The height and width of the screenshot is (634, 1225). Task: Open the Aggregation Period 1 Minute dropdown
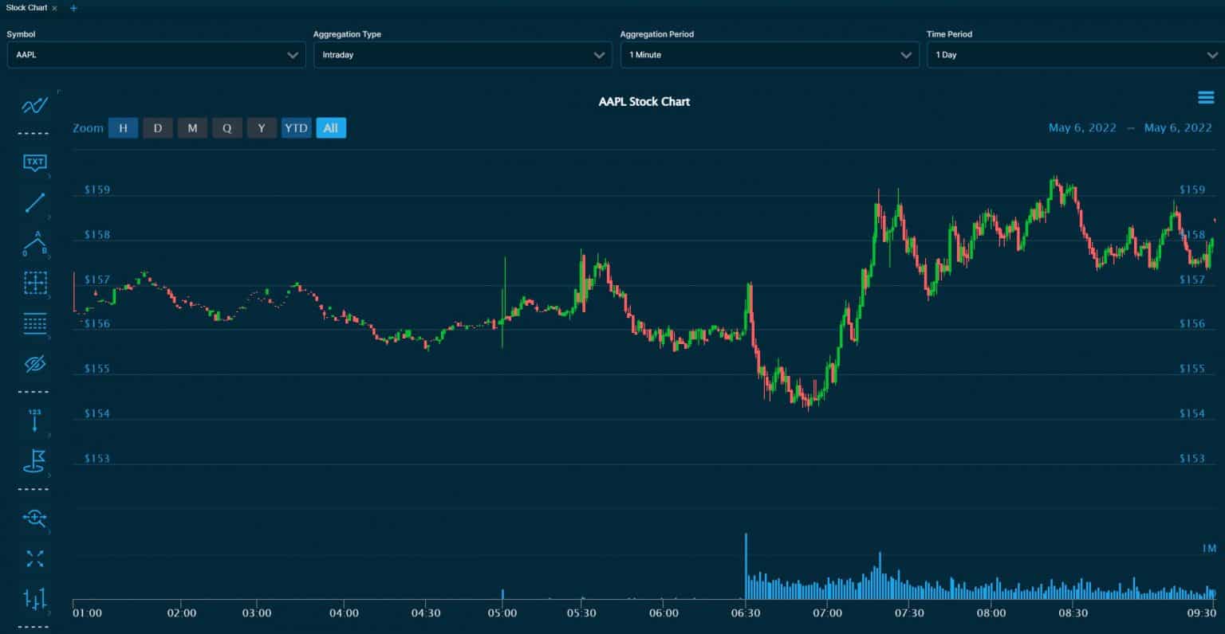(769, 55)
